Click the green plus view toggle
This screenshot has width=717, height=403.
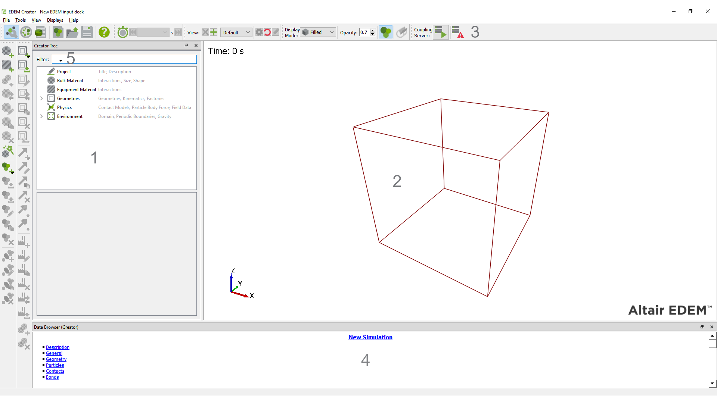[214, 32]
